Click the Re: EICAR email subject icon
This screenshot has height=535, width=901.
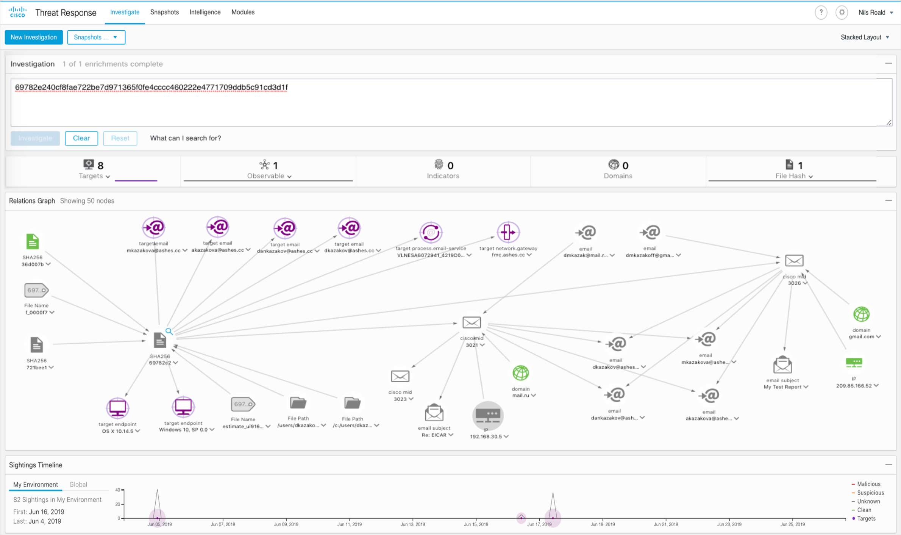(434, 413)
